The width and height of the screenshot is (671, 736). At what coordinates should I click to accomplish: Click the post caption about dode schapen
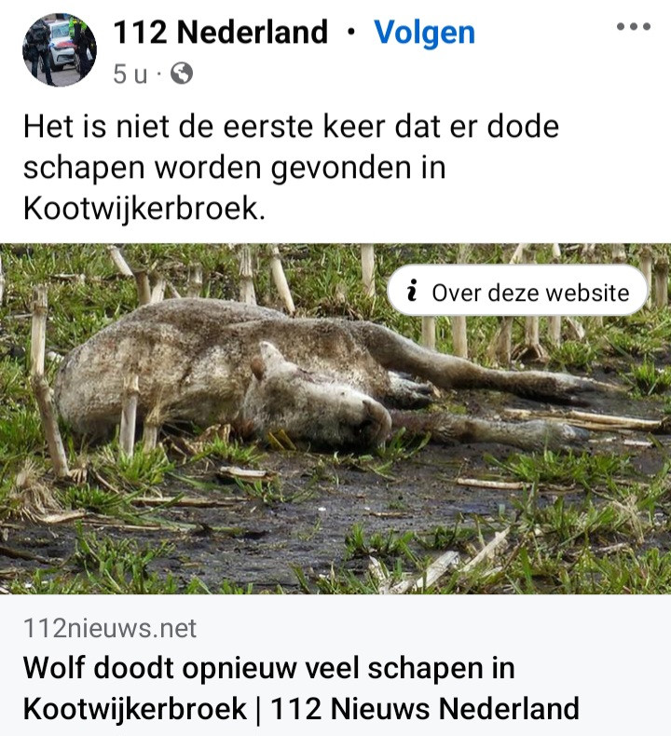click(291, 168)
